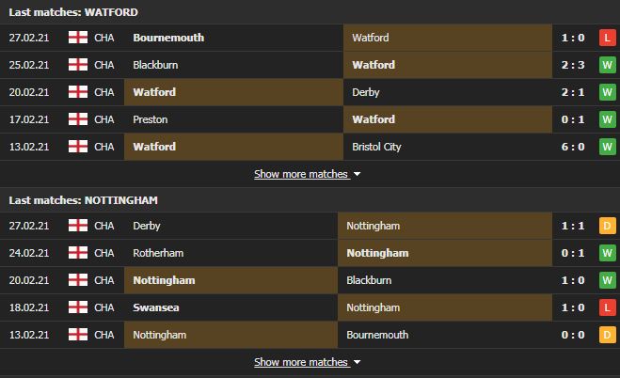Click the Swansea team name
This screenshot has height=378, width=620.
(156, 307)
